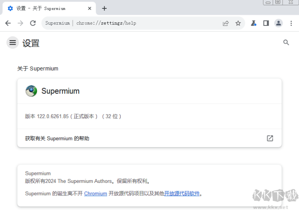Reload the settings help page
This screenshot has height=210, width=299.
tap(33, 23)
